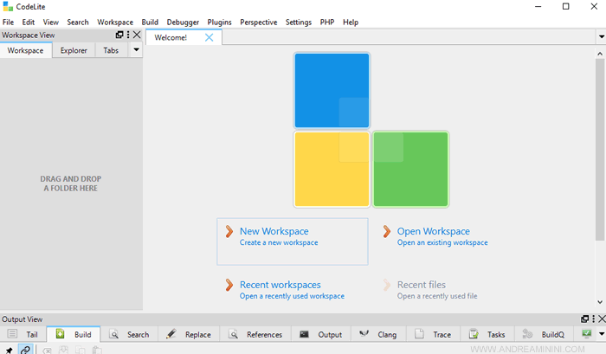Click the pin icon in Output toolbar
The image size is (606, 354).
pos(10,350)
